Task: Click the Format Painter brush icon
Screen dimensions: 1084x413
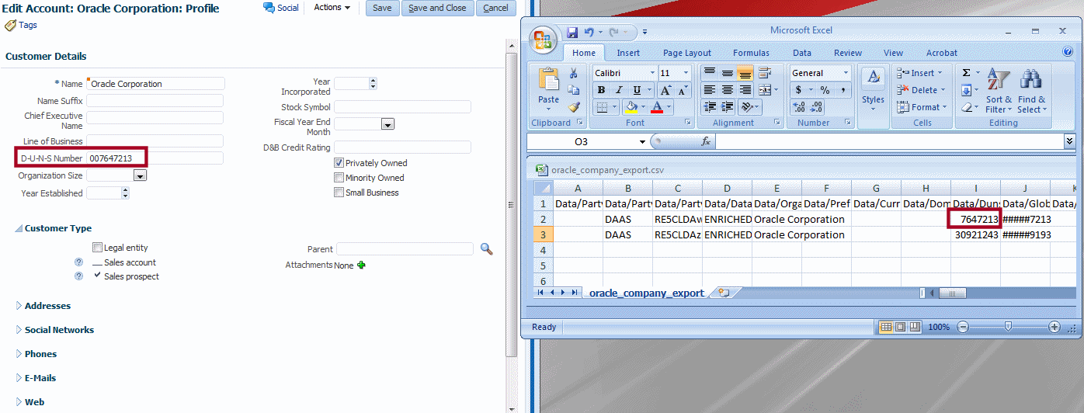Action: [x=574, y=107]
